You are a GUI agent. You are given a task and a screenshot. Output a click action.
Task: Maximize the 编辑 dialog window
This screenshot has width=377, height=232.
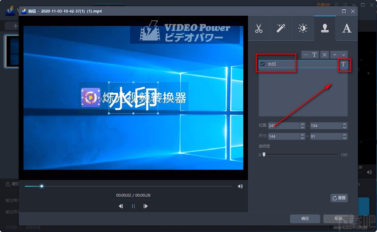point(344,11)
